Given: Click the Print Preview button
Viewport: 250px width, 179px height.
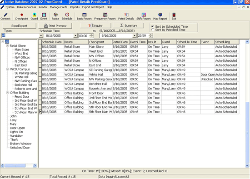Looking at the screenshot, I should 55,25.
